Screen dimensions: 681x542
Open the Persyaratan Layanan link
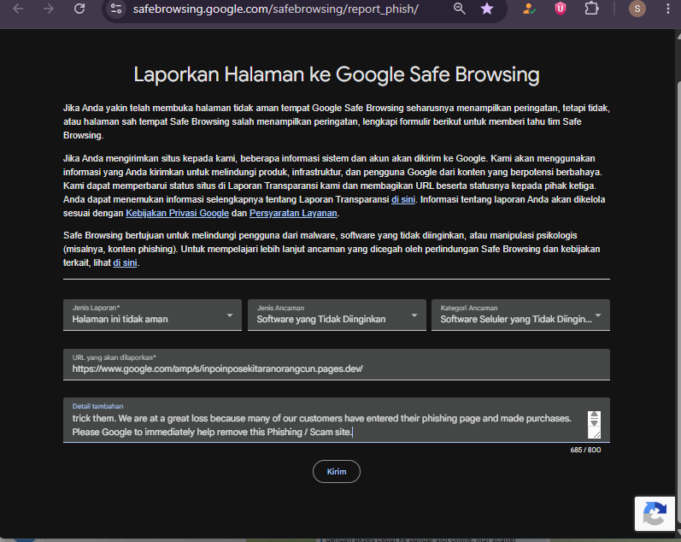point(293,213)
